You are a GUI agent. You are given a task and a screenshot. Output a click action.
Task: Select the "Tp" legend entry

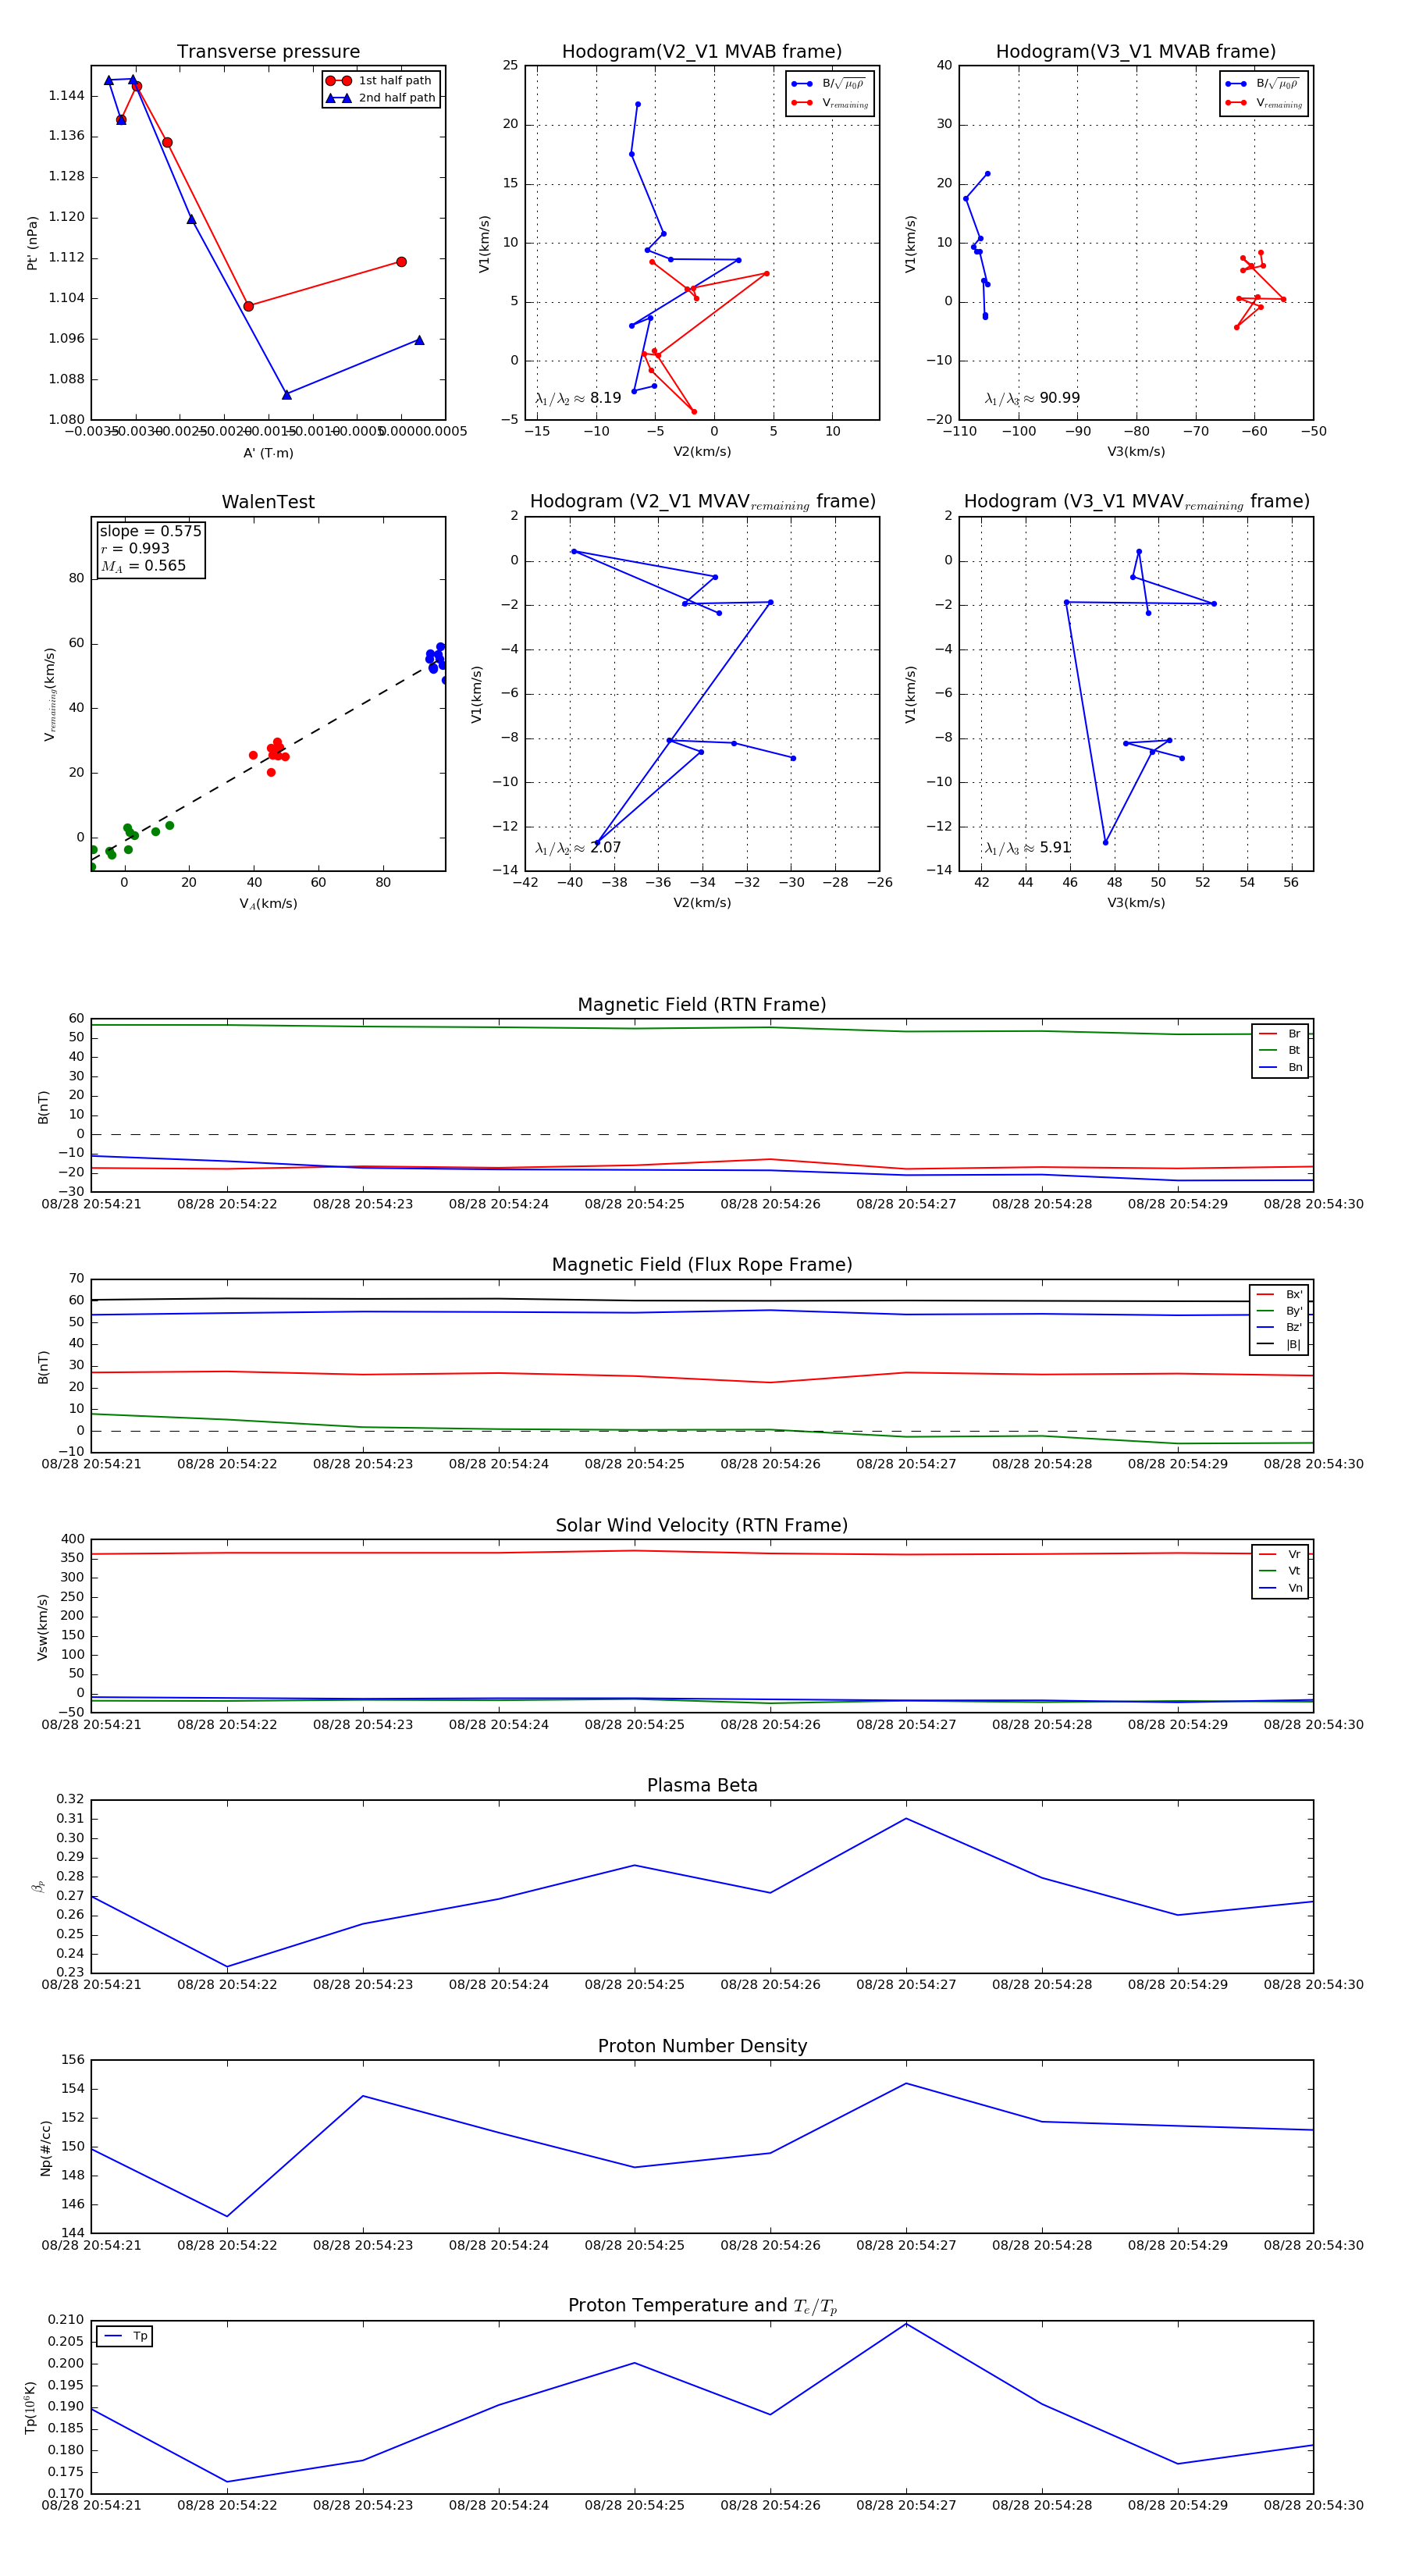[x=125, y=2336]
